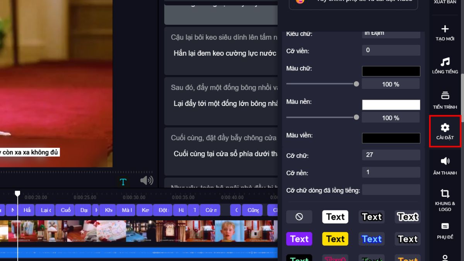Open the Phụ Đề subtitle panel

tap(445, 231)
